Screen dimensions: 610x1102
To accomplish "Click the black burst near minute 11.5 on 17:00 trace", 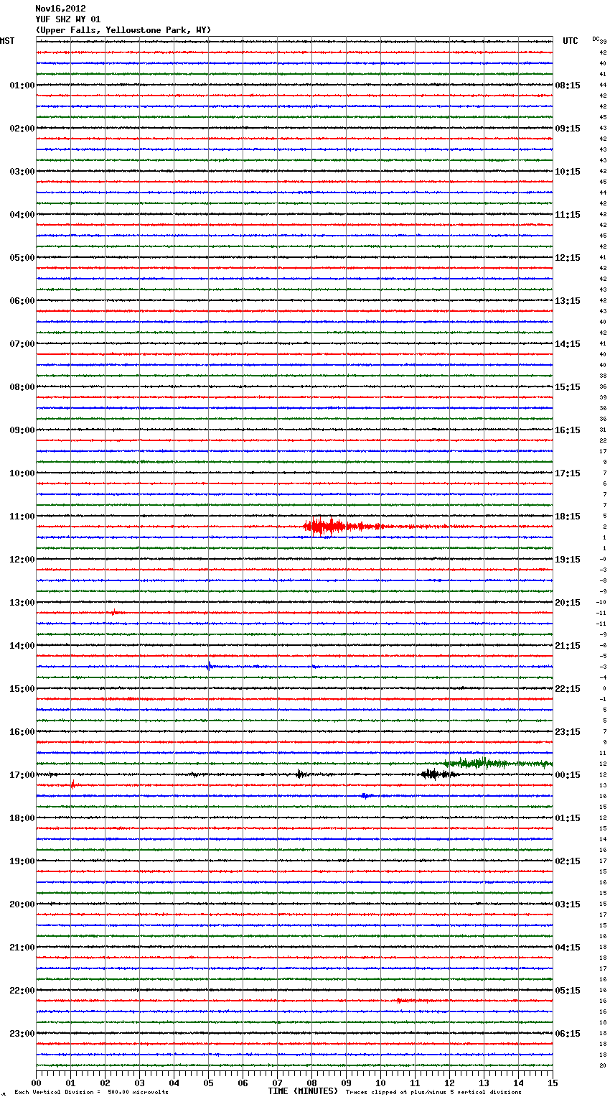I will pyautogui.click(x=438, y=774).
